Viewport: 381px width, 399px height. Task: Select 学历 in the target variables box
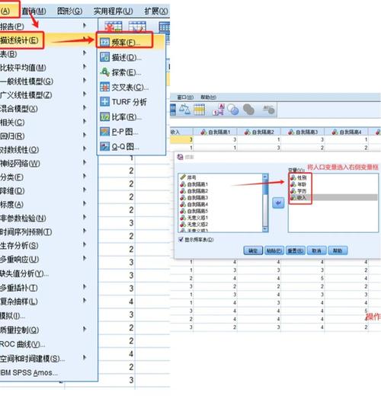pyautogui.click(x=299, y=190)
